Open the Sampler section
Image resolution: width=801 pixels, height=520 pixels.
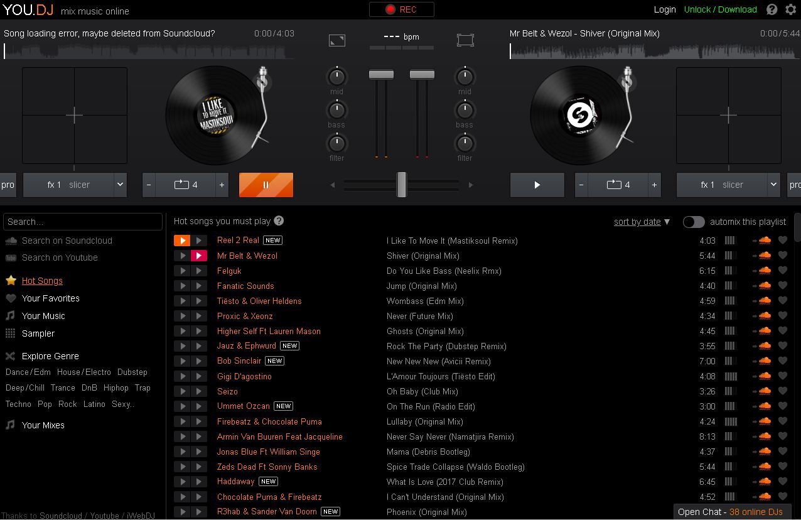pyautogui.click(x=38, y=333)
